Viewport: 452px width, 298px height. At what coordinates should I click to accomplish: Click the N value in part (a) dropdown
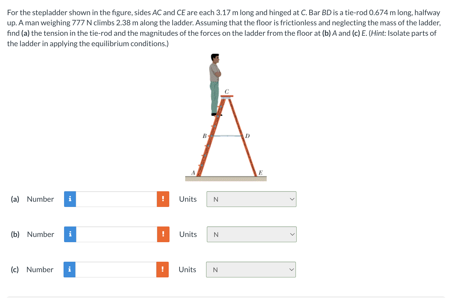(216, 199)
